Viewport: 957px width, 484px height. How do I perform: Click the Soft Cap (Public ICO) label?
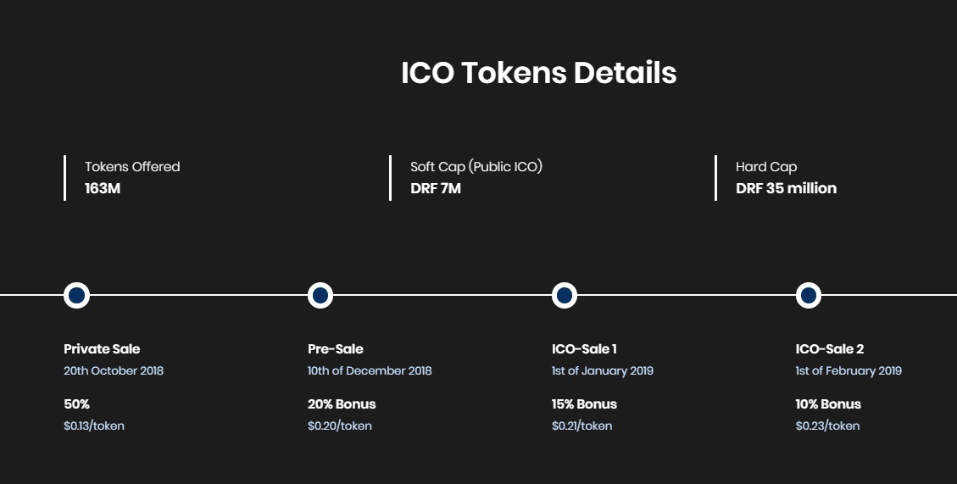(x=476, y=167)
